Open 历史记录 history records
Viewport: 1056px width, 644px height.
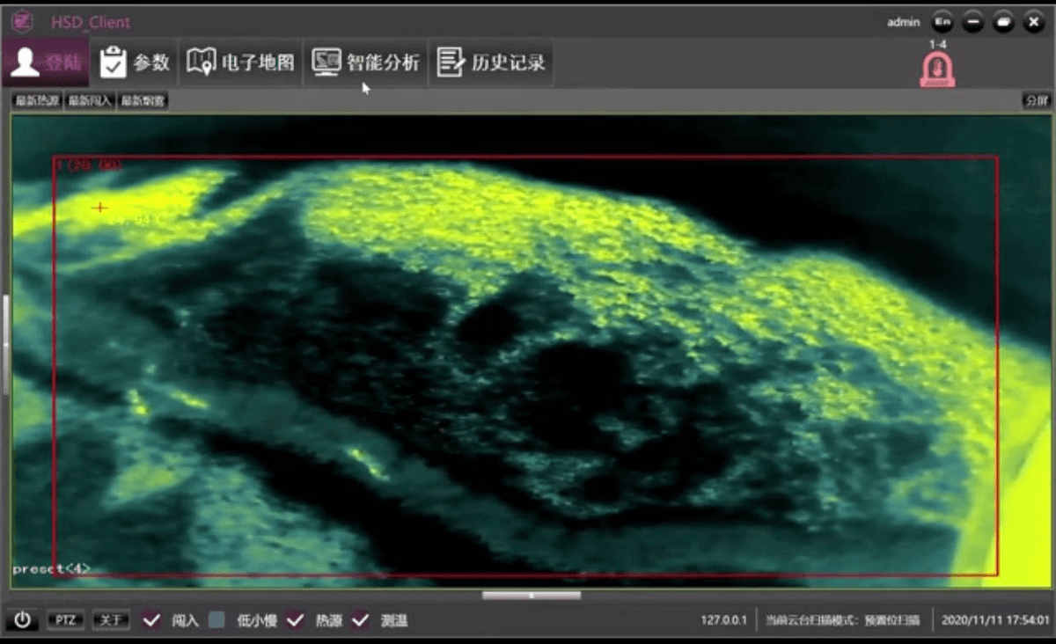click(x=451, y=62)
